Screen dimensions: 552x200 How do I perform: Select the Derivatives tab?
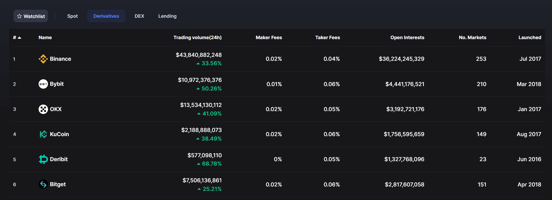tap(106, 16)
